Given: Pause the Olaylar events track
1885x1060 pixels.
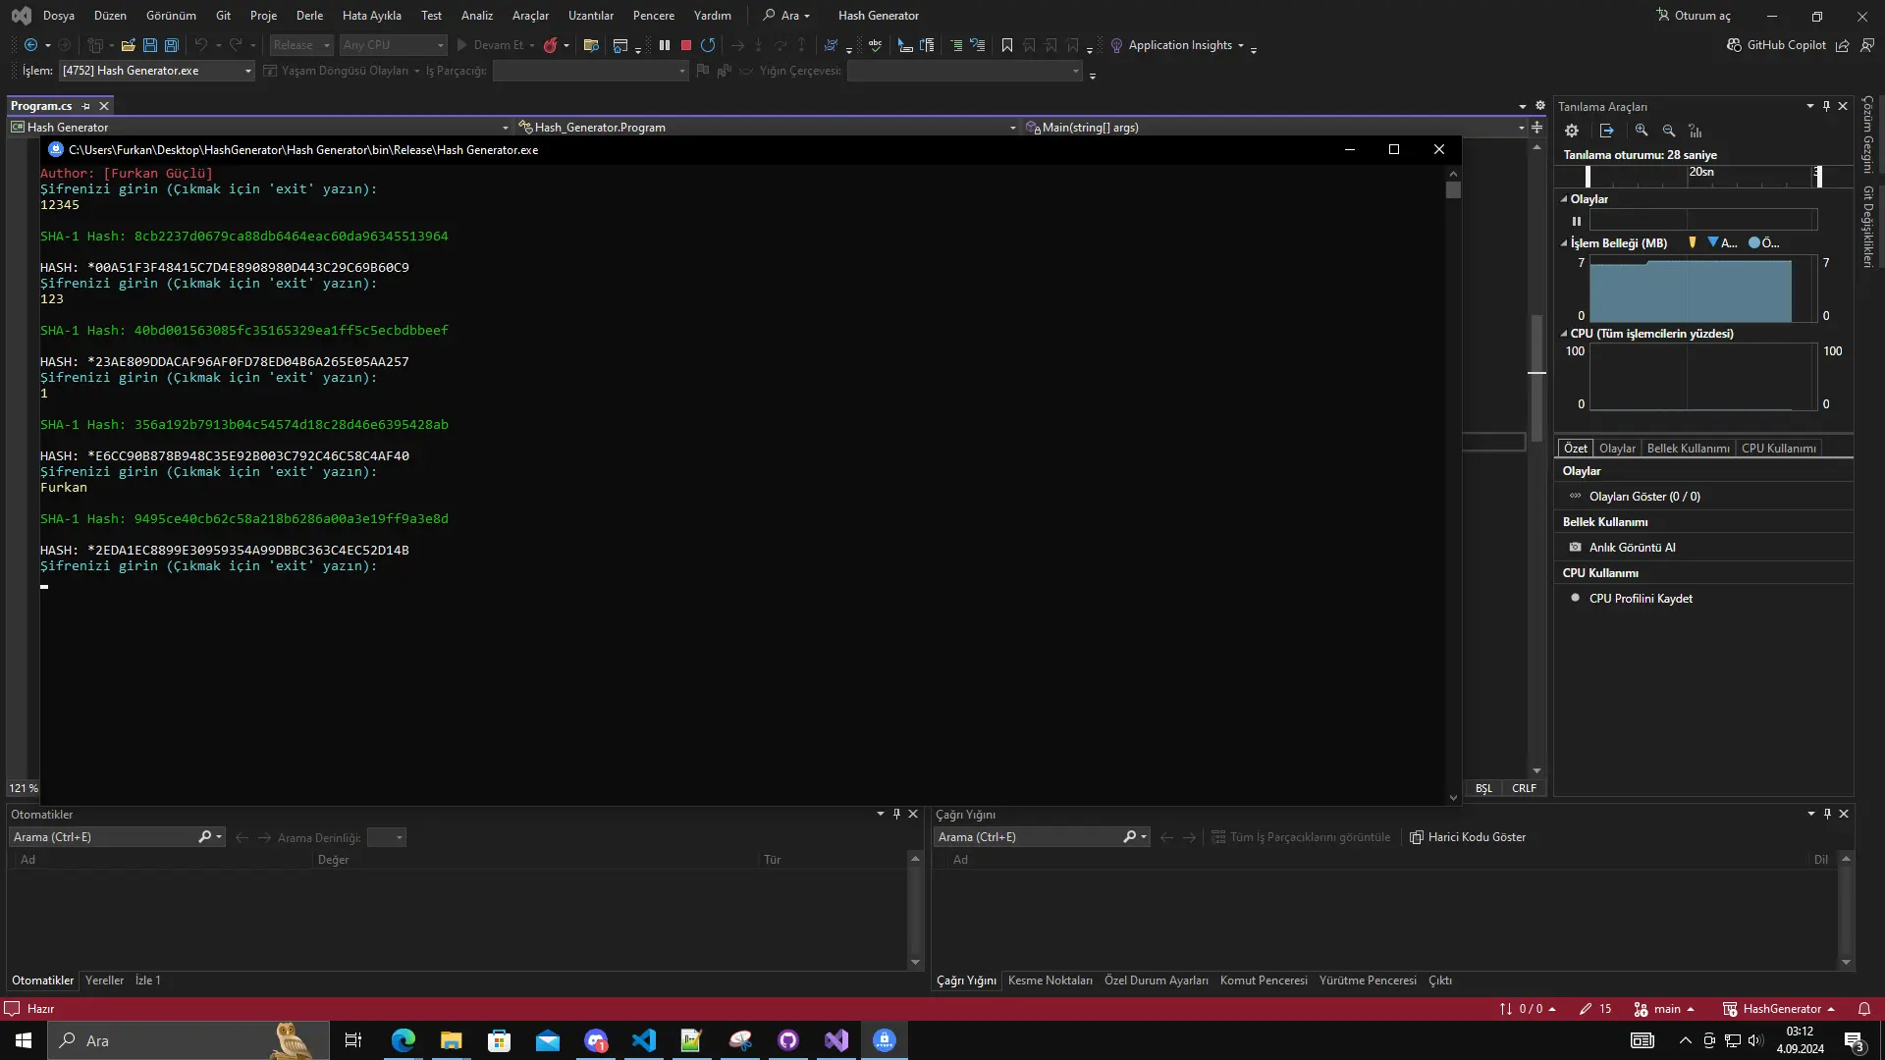Looking at the screenshot, I should point(1577,221).
